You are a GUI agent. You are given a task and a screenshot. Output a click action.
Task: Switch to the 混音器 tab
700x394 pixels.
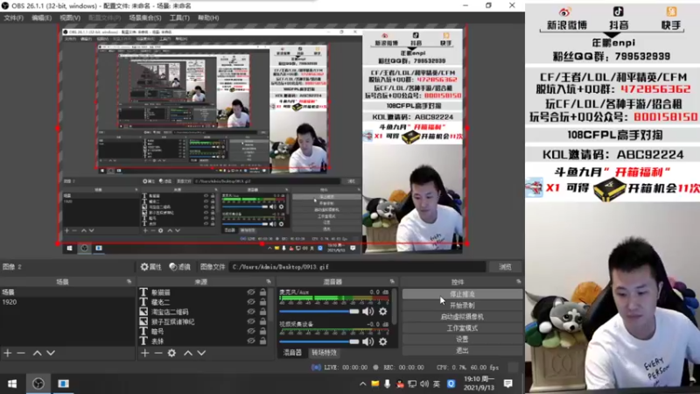(x=292, y=353)
